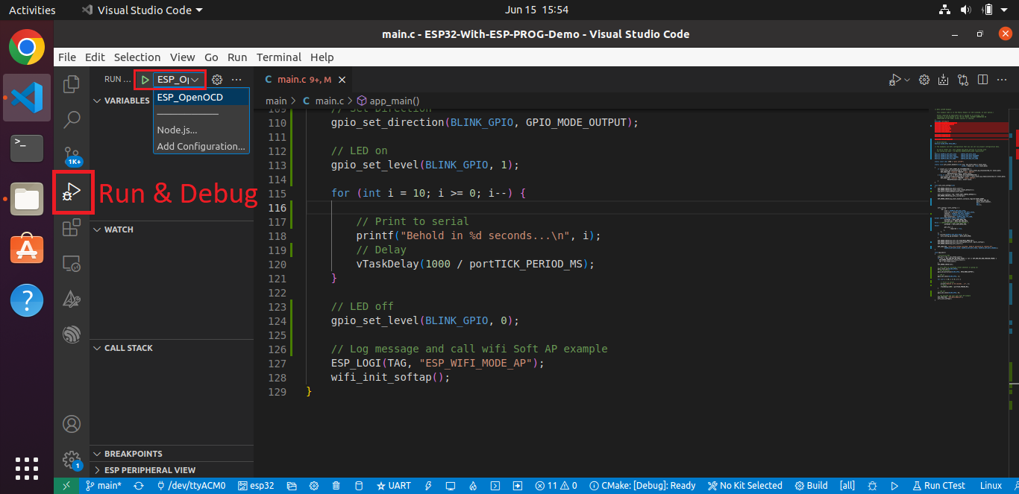1019x494 pixels.
Task: Open changes with the compare icon
Action: point(963,80)
